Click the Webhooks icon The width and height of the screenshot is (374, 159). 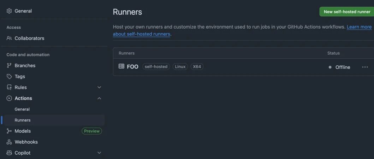coord(9,142)
